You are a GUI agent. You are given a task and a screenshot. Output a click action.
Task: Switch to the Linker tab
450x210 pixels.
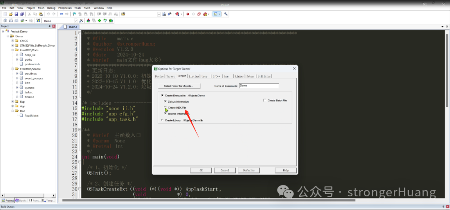(239, 76)
